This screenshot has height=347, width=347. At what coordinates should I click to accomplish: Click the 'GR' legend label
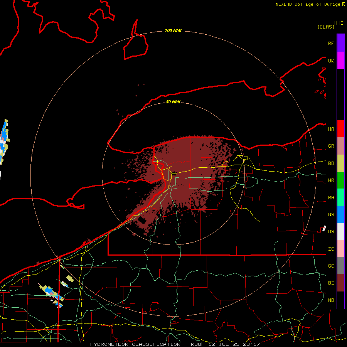(x=331, y=146)
